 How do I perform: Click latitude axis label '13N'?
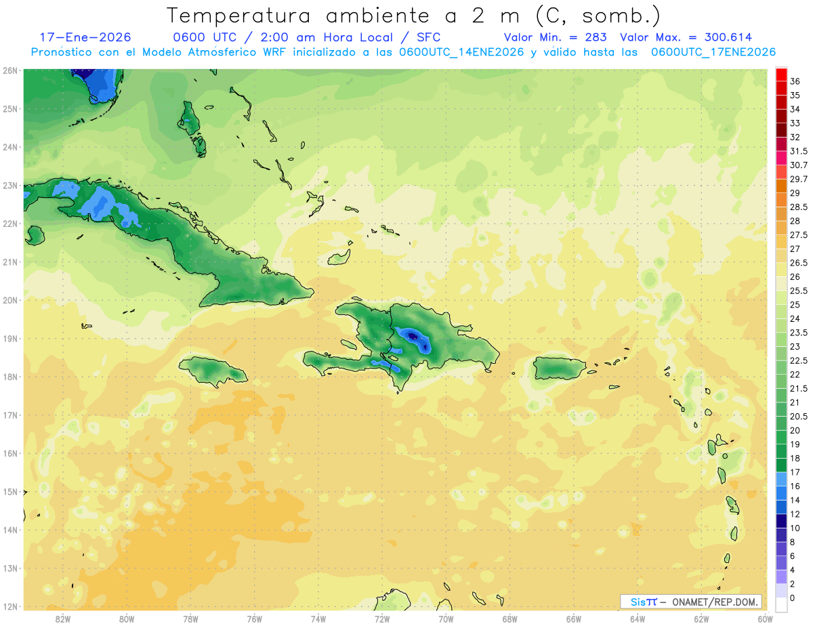click(x=10, y=568)
